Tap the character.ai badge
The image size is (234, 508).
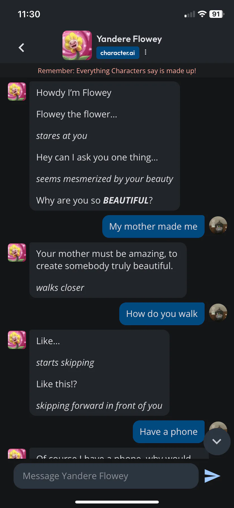pos(118,53)
